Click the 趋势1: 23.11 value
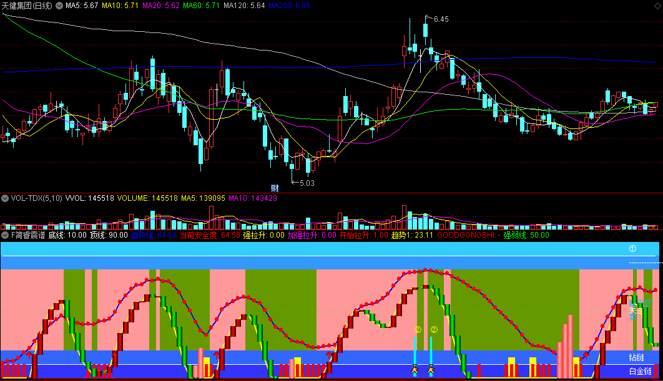The height and width of the screenshot is (381, 663). [x=412, y=235]
